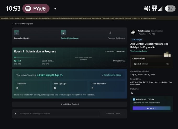Click the Get Alerts button

click(x=152, y=108)
